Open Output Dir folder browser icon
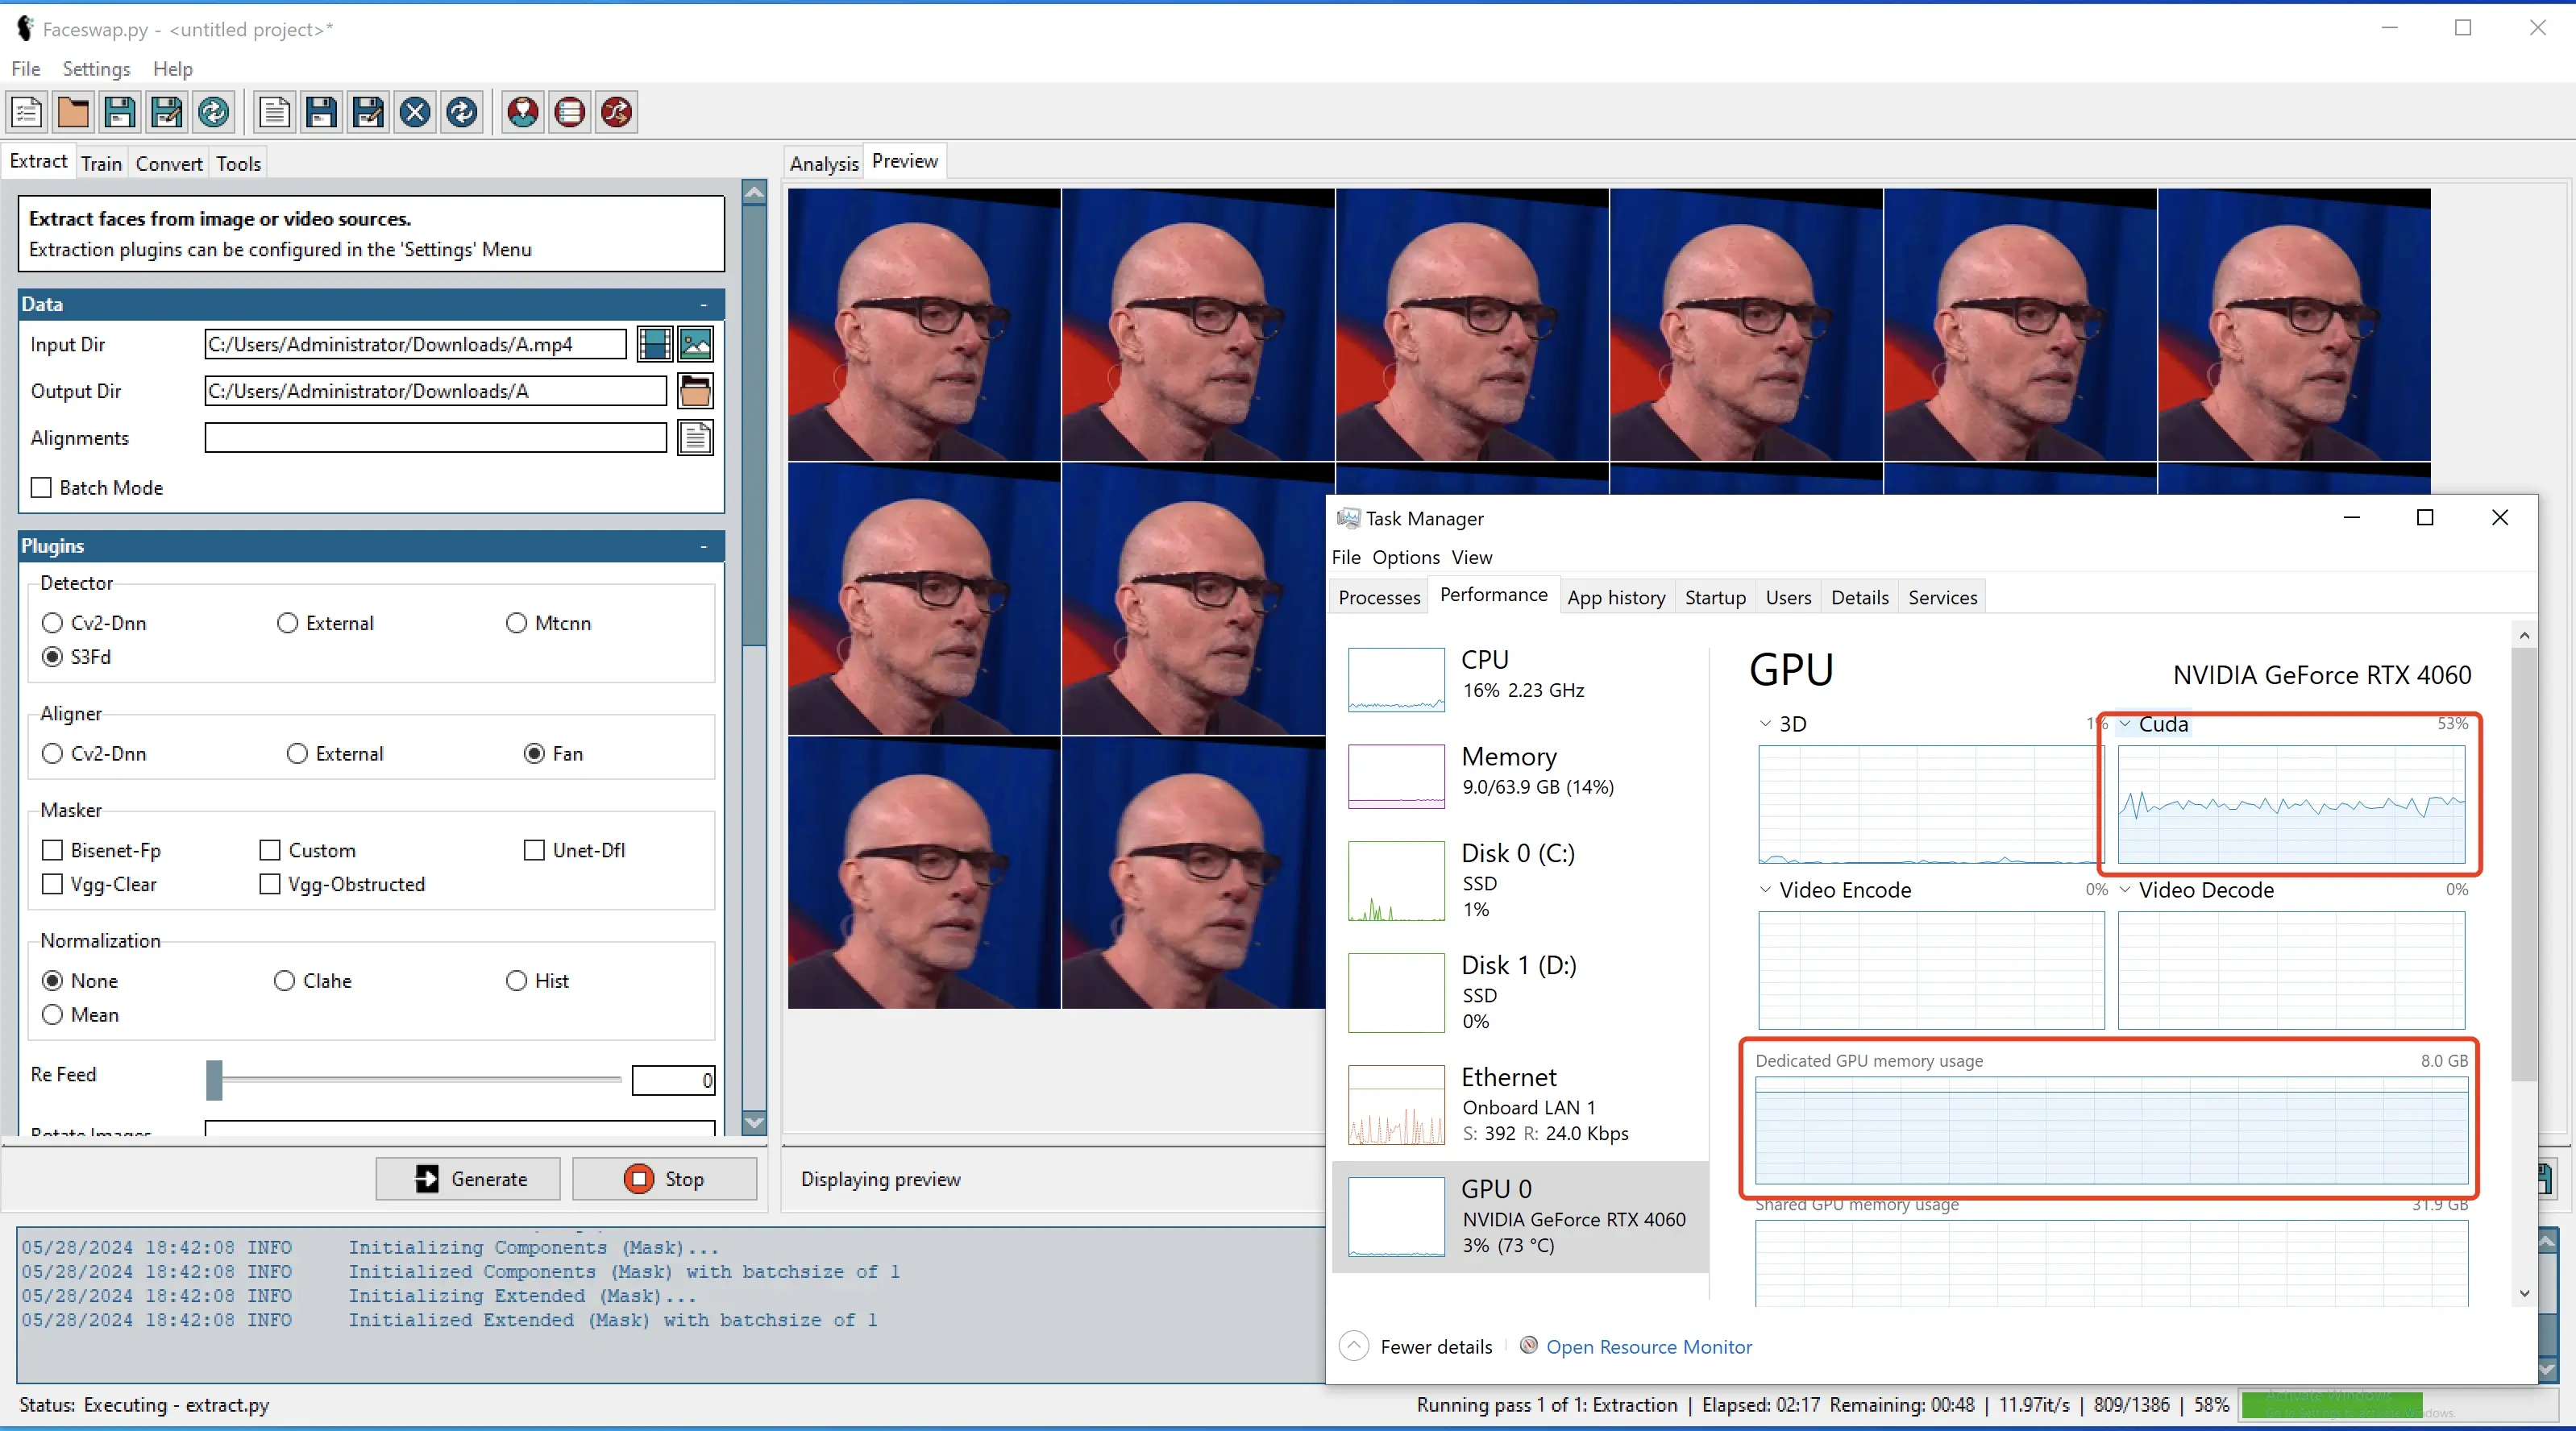2576x1431 pixels. coord(695,391)
